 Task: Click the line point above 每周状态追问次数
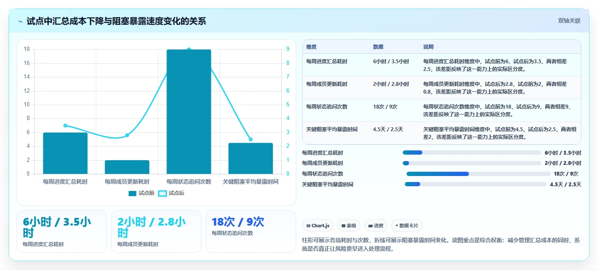[189, 50]
